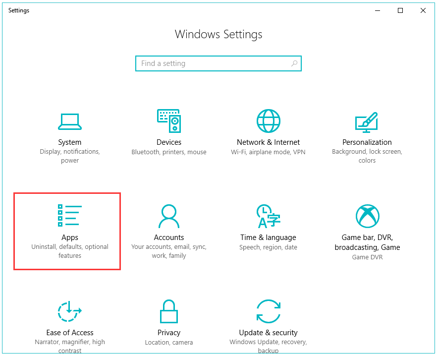
Task: Focus the Find a setting search box
Action: pos(218,63)
